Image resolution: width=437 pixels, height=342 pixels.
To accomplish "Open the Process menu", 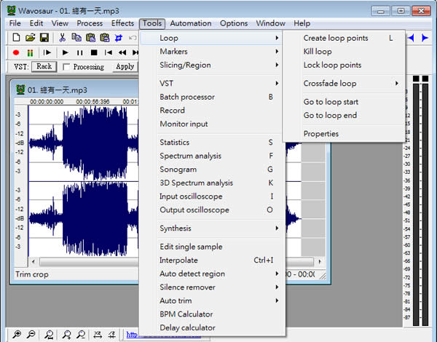I will pyautogui.click(x=90, y=23).
